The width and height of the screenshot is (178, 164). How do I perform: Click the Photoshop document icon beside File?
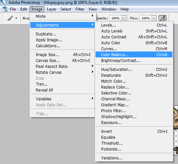[x=5, y=9]
